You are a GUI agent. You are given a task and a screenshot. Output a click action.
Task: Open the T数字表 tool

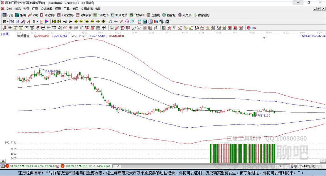[x=137, y=15]
